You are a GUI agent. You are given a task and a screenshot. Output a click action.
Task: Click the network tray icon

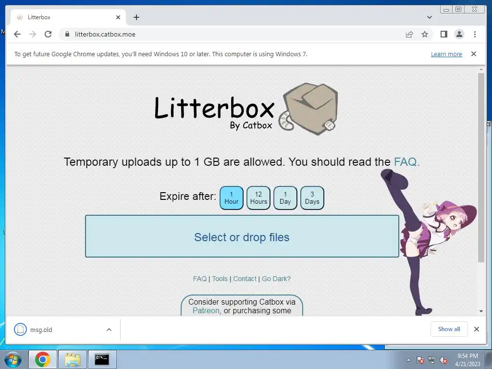432,360
